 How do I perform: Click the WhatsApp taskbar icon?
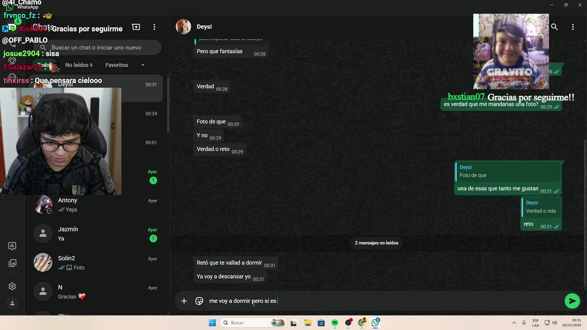(x=376, y=323)
